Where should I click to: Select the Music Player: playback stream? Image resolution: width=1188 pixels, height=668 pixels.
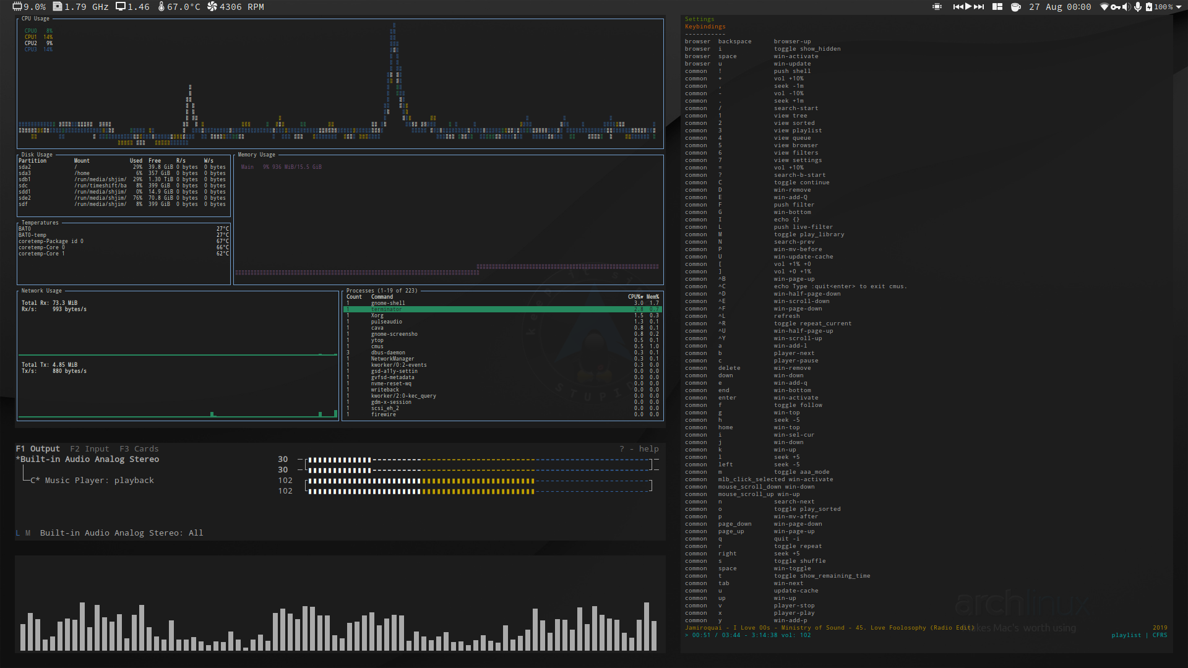[92, 481]
